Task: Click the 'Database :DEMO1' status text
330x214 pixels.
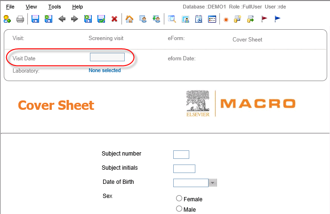Action: [x=204, y=7]
